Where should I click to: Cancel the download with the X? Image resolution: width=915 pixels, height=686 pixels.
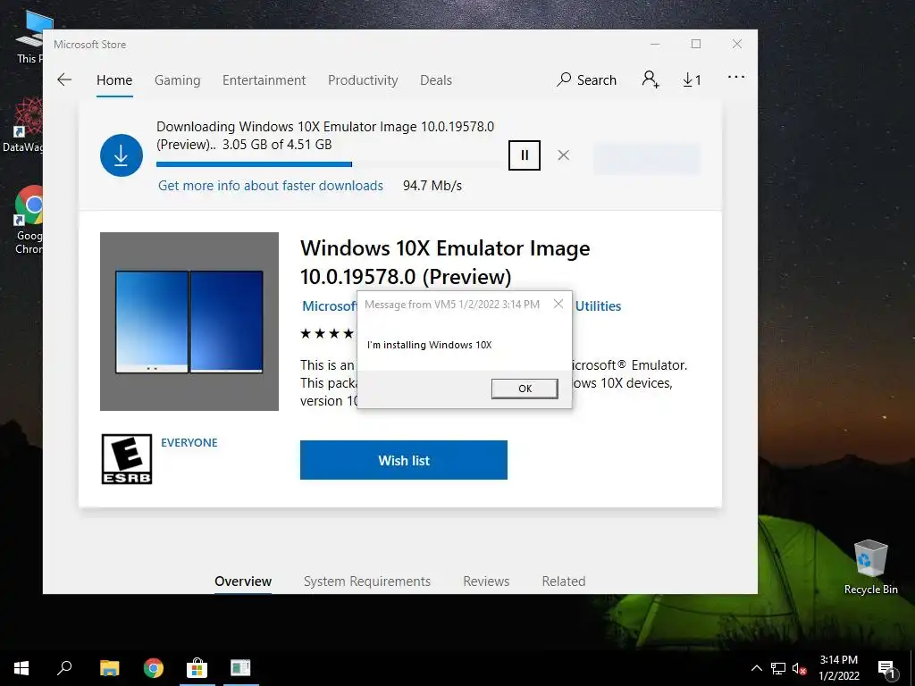tap(563, 155)
